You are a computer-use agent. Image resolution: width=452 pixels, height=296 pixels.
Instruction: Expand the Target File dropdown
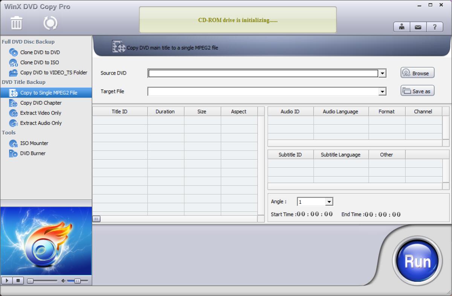point(383,91)
